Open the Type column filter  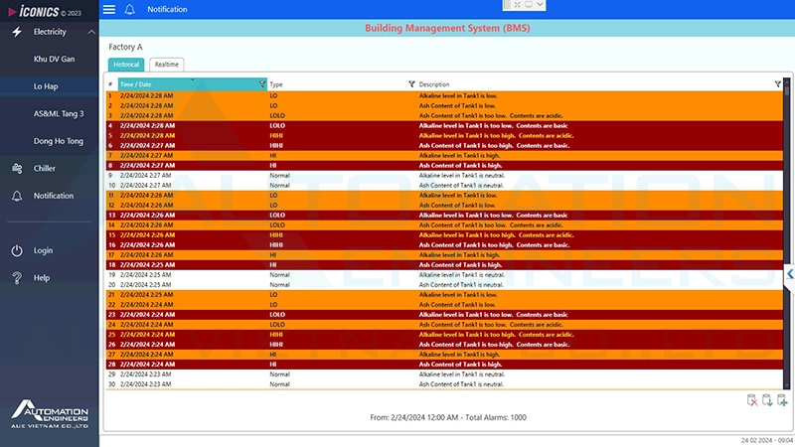(x=411, y=84)
